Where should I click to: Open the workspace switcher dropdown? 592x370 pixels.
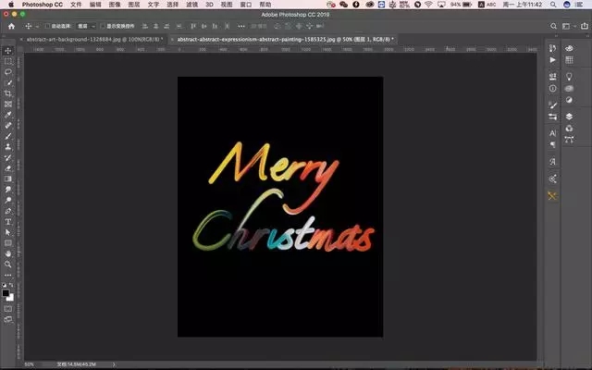[567, 27]
